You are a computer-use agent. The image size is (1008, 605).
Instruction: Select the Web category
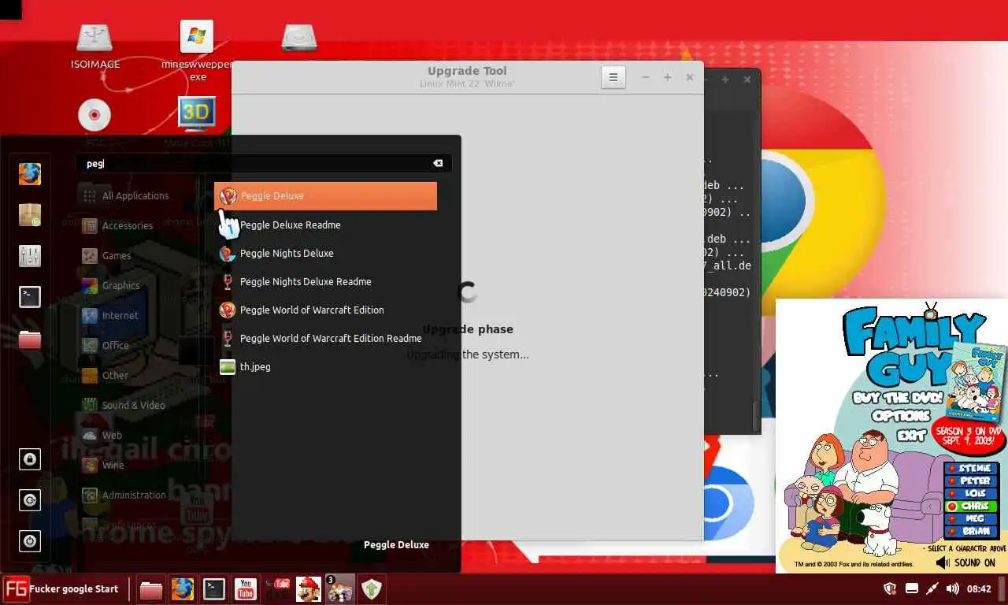pyautogui.click(x=135, y=435)
